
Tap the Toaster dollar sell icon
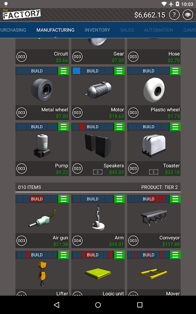(153, 172)
